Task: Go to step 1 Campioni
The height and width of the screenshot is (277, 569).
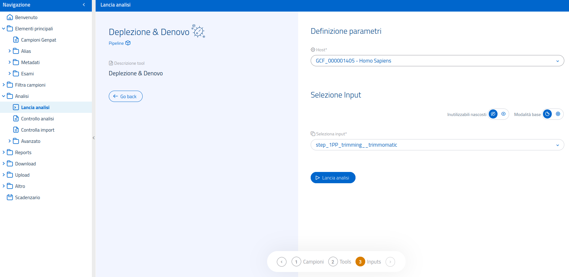Action: tap(296, 262)
